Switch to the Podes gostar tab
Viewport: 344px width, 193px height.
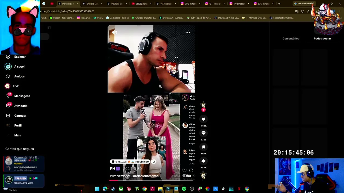tap(322, 39)
